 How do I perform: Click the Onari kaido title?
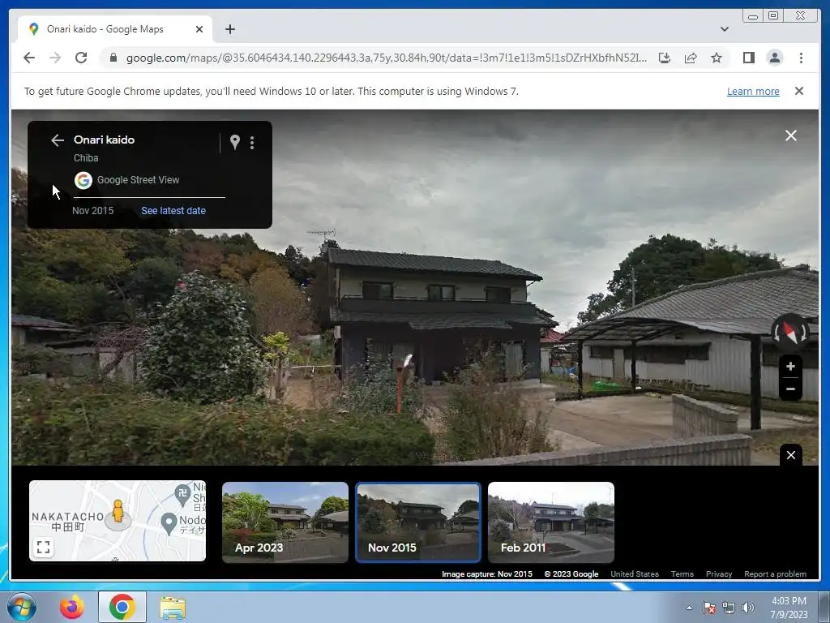click(x=104, y=140)
